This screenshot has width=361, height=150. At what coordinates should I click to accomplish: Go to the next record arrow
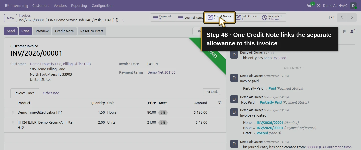click(x=352, y=17)
